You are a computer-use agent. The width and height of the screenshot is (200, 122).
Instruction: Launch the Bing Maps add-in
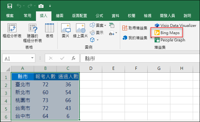[x=167, y=33]
